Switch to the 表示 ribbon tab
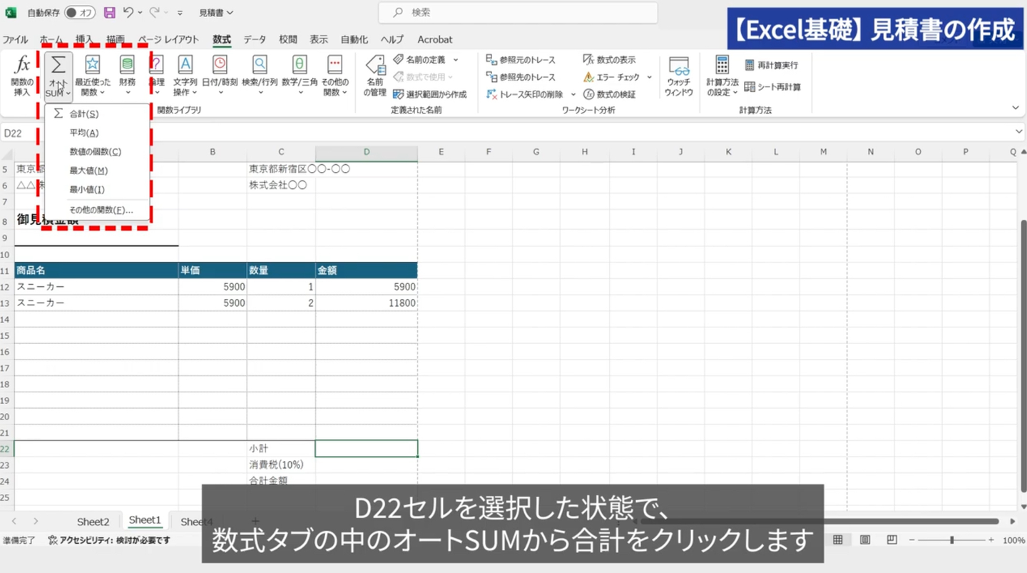This screenshot has width=1027, height=573. [319, 39]
